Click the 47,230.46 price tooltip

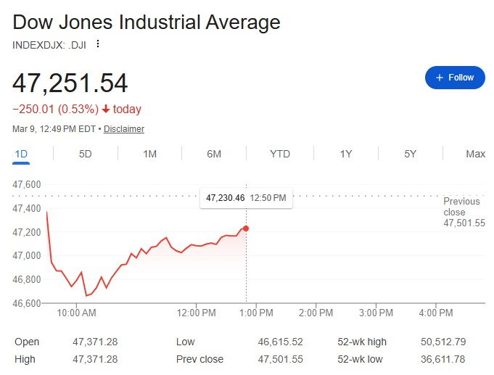pos(246,197)
